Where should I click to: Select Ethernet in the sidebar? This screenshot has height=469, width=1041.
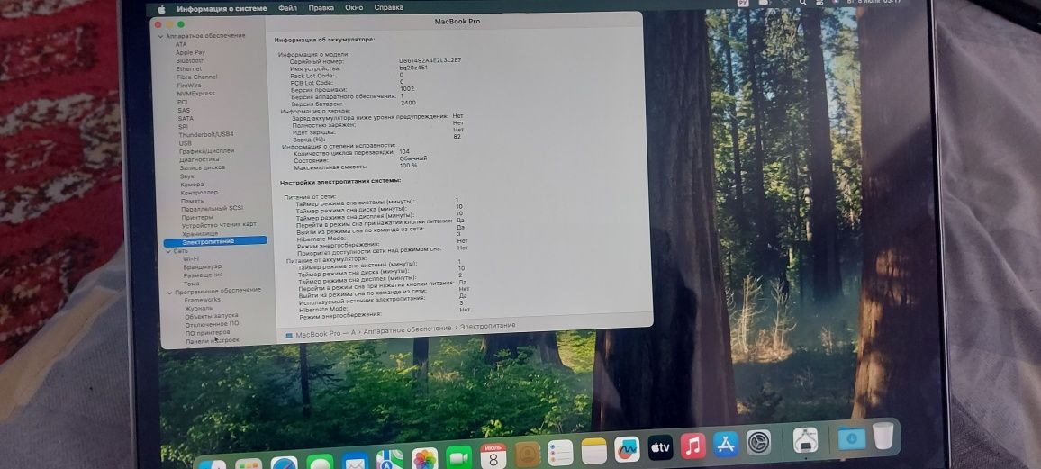[188, 69]
